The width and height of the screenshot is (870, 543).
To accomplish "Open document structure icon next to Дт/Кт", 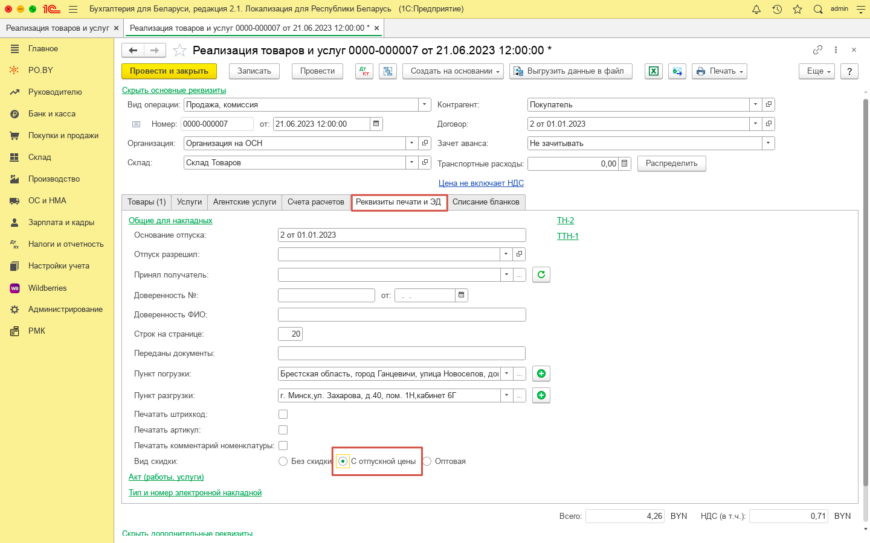I will [388, 71].
